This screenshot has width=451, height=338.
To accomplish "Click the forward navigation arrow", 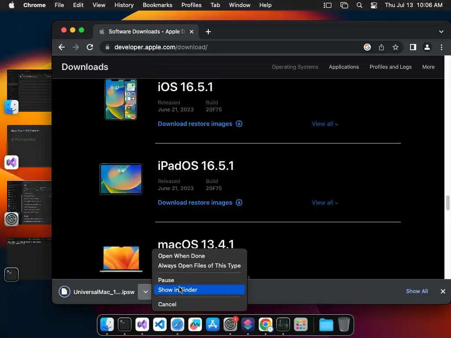I will [x=76, y=47].
